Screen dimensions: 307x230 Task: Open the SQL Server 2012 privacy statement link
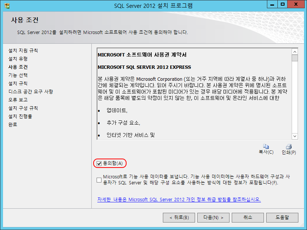(x=179, y=199)
